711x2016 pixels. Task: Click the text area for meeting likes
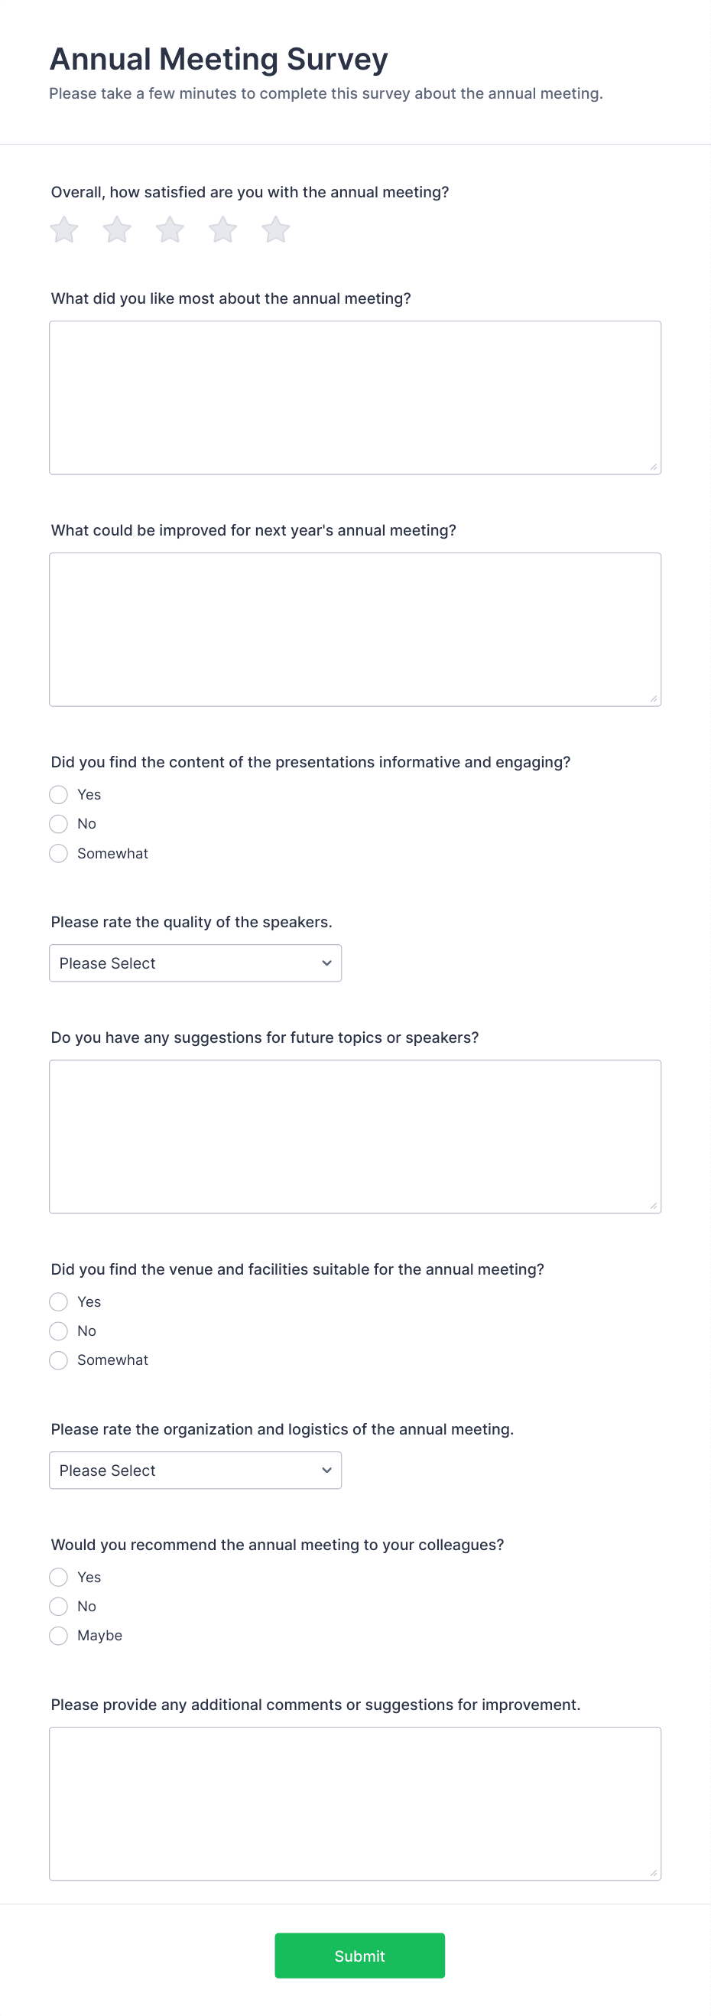click(355, 396)
